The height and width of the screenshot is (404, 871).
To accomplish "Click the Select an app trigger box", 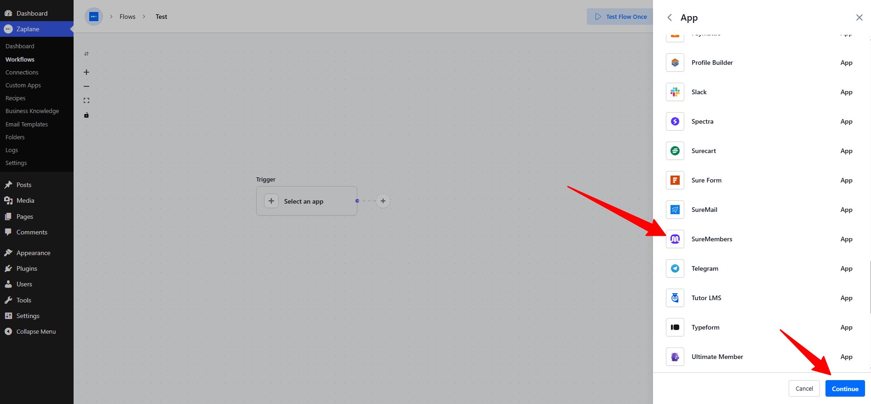I will 307,201.
